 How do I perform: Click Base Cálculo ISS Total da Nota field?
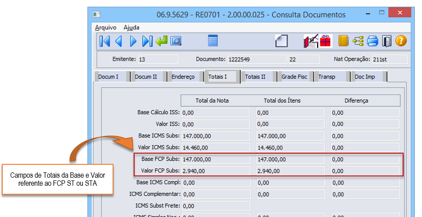[x=216, y=113]
